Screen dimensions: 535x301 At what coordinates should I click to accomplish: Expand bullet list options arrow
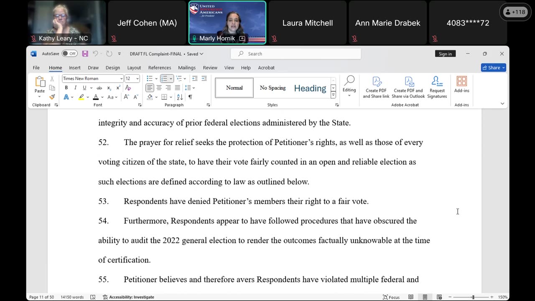point(156,79)
